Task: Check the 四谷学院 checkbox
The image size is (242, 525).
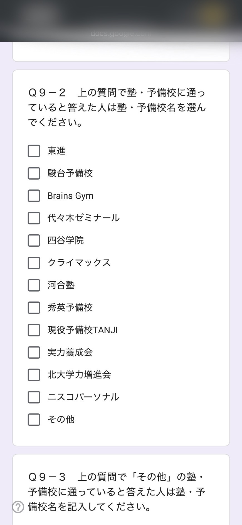Action: click(x=34, y=240)
